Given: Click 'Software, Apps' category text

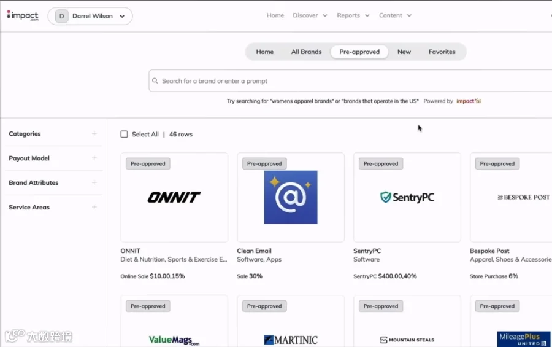Looking at the screenshot, I should coord(259,260).
